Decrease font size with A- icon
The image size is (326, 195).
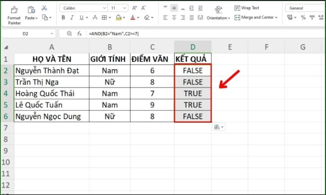pyautogui.click(x=143, y=8)
